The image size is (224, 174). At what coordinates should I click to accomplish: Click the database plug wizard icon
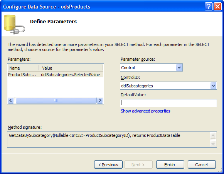coord(14,24)
